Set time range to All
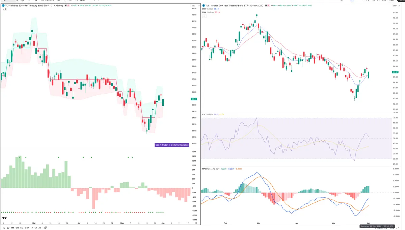The image size is (405, 230). pyautogui.click(x=40, y=228)
